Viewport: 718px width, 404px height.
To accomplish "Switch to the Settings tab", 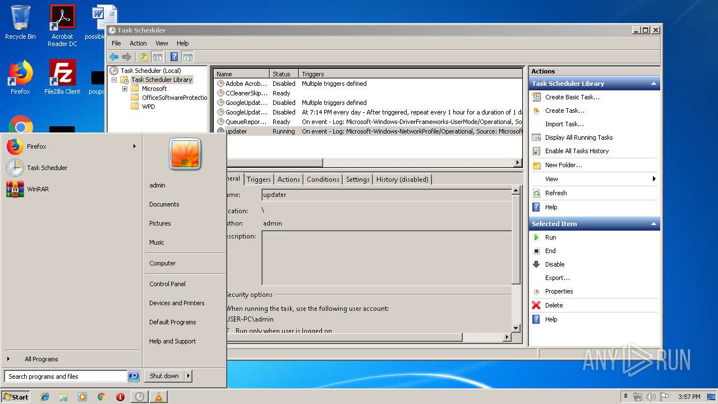I will pyautogui.click(x=357, y=180).
